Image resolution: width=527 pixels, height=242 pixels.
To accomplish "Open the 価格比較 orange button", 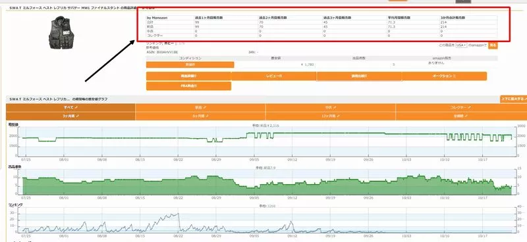I will [359, 76].
